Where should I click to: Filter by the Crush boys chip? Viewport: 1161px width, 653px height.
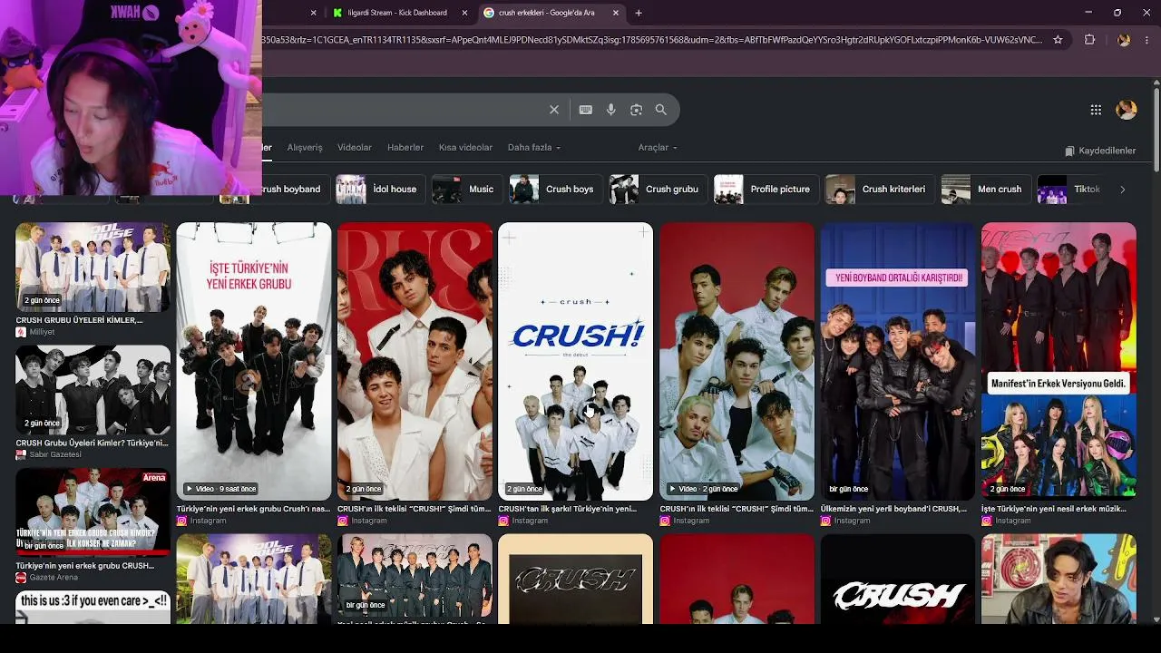tap(554, 190)
